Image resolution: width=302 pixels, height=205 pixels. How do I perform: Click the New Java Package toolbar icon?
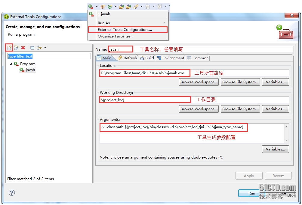click(103, 7)
